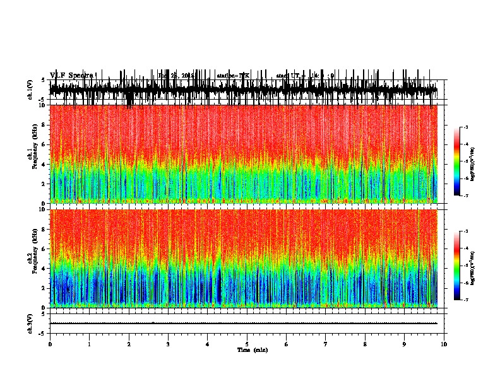Click the '-7' label on ch.2 color bar
500x386 pixels.
tap(465, 300)
